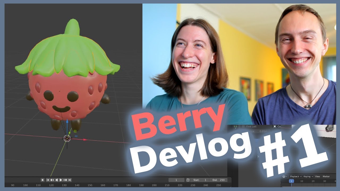Click the blue frame 1 playhead marker
Image resolution: width=340 pixels, height=191 pixels.
pos(291,181)
